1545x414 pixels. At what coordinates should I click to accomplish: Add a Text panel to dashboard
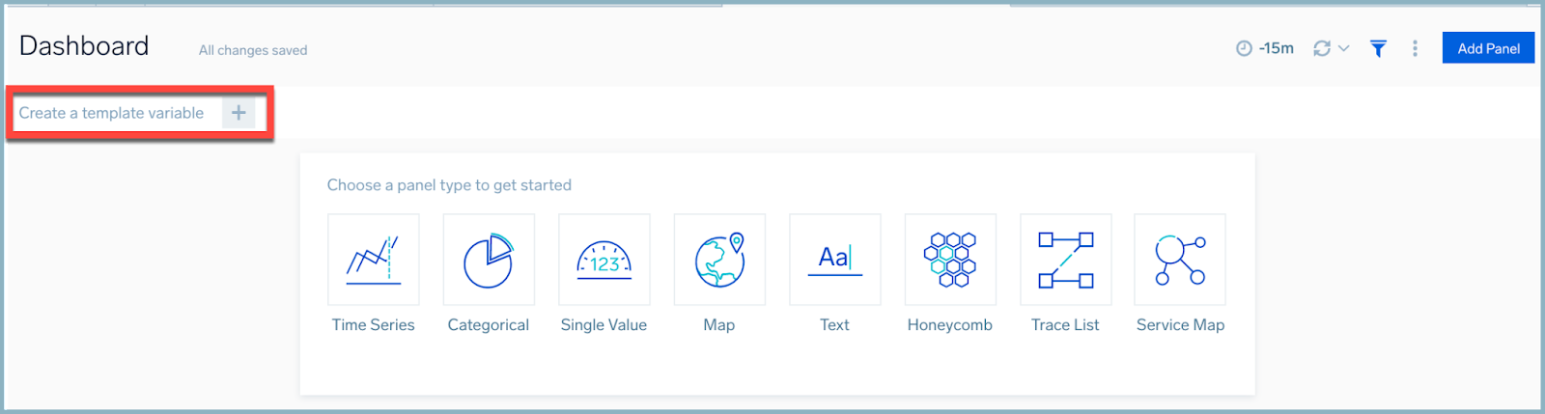(x=834, y=260)
